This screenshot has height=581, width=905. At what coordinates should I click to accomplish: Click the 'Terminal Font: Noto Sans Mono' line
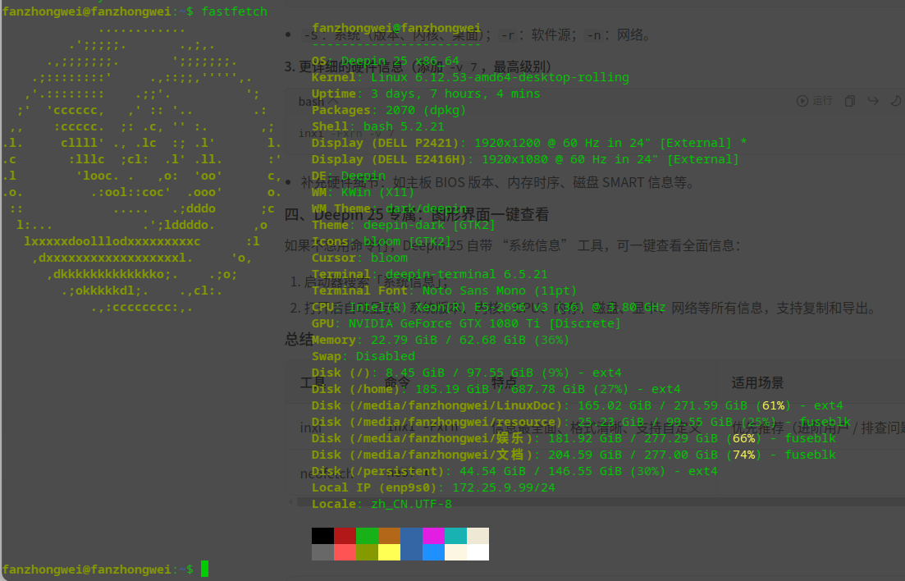(x=445, y=291)
